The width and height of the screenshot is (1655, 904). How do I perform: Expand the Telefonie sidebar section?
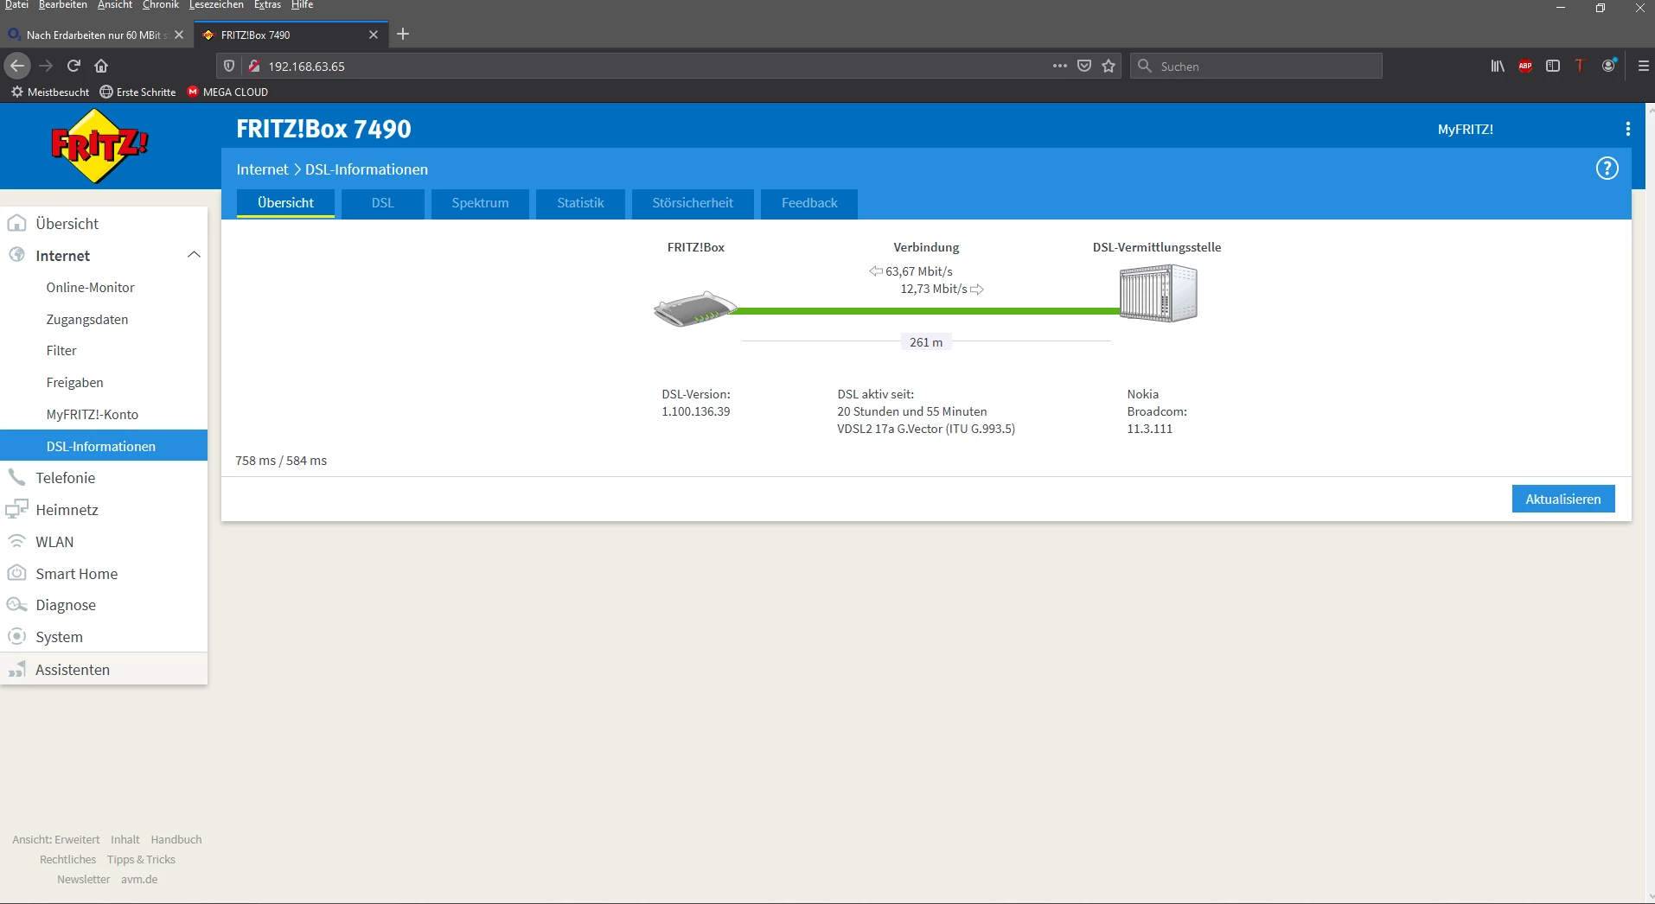coord(66,478)
